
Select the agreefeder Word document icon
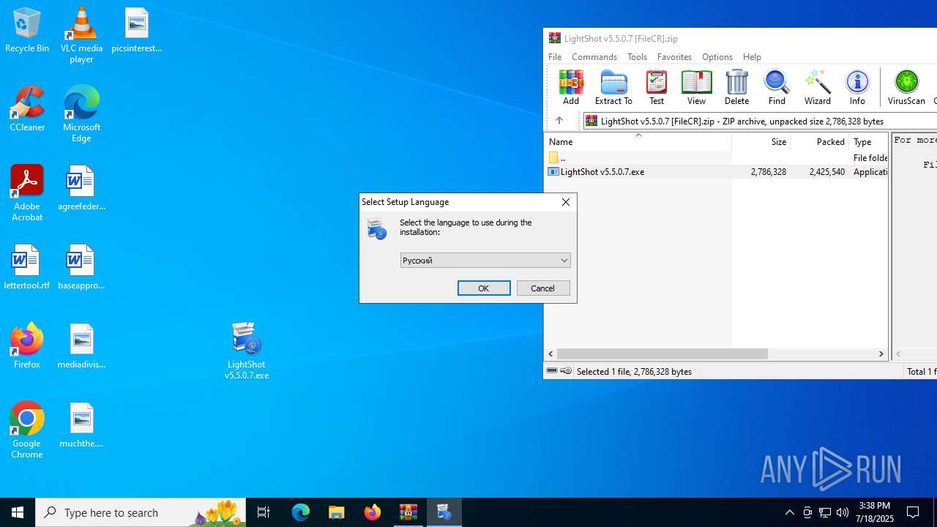point(81,188)
